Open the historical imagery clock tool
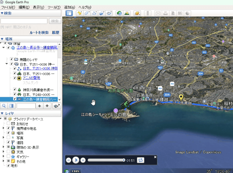 pos(119,13)
